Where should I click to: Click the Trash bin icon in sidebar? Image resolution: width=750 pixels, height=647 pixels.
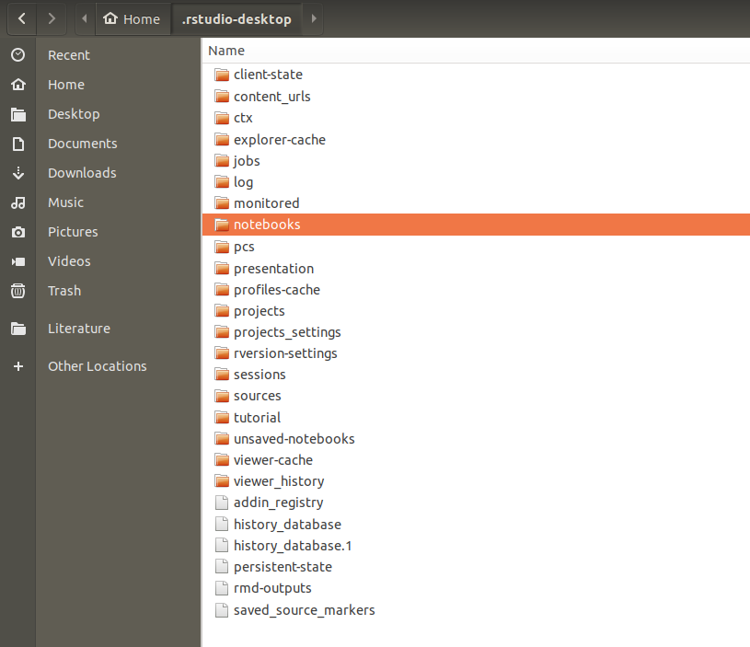(x=17, y=291)
